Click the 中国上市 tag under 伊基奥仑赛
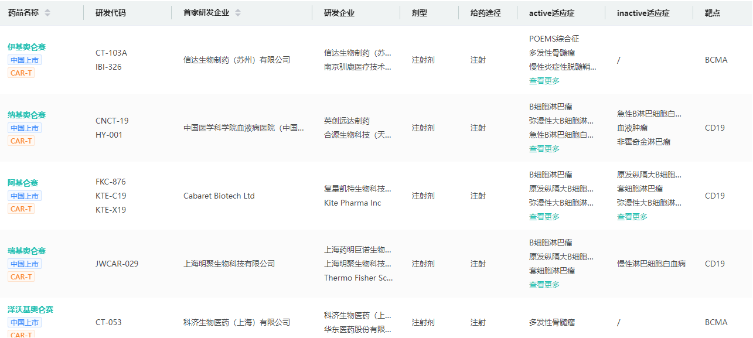The width and height of the screenshot is (753, 338). click(x=25, y=60)
